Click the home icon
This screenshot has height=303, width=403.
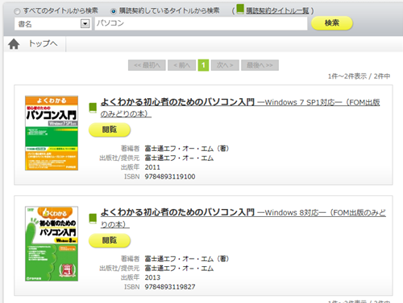[14, 44]
